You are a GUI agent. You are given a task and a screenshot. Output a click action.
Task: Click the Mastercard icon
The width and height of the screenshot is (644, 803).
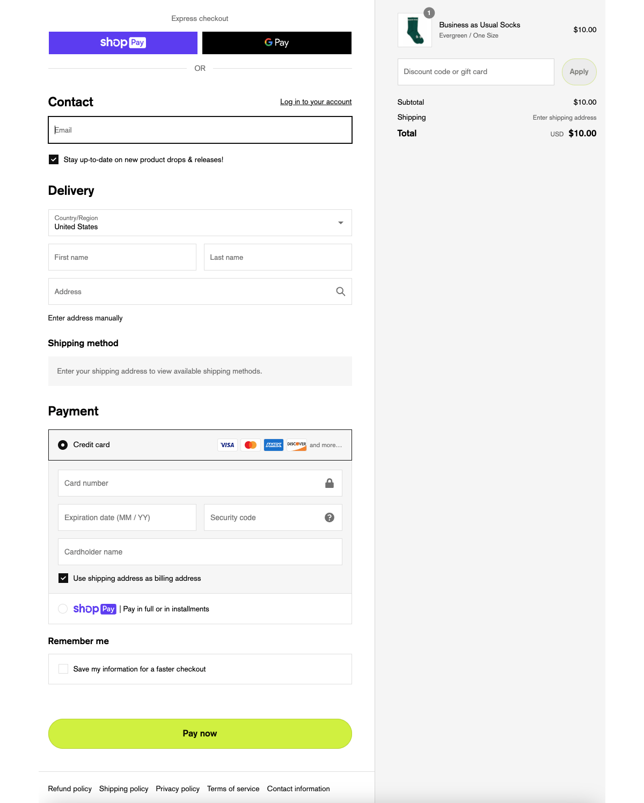[x=250, y=444]
